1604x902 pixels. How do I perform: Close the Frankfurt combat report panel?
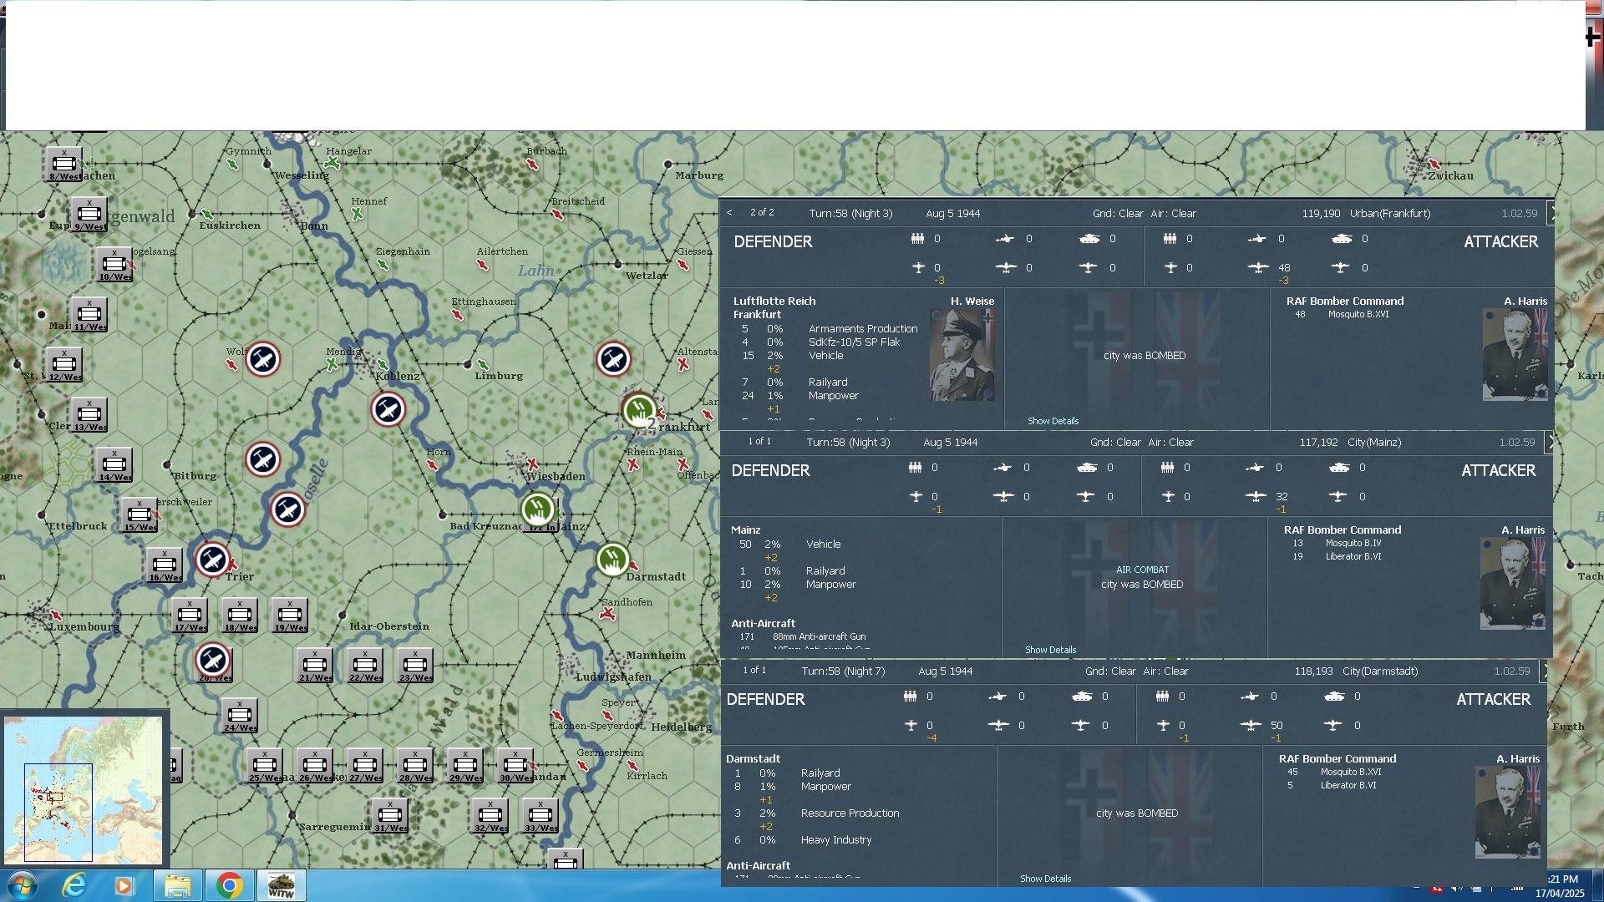click(x=1551, y=213)
